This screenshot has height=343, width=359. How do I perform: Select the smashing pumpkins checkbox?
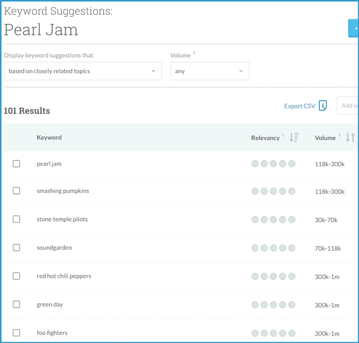click(x=16, y=191)
